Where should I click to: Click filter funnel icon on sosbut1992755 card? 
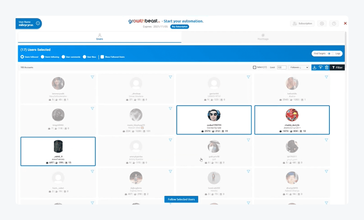pyautogui.click(x=248, y=108)
